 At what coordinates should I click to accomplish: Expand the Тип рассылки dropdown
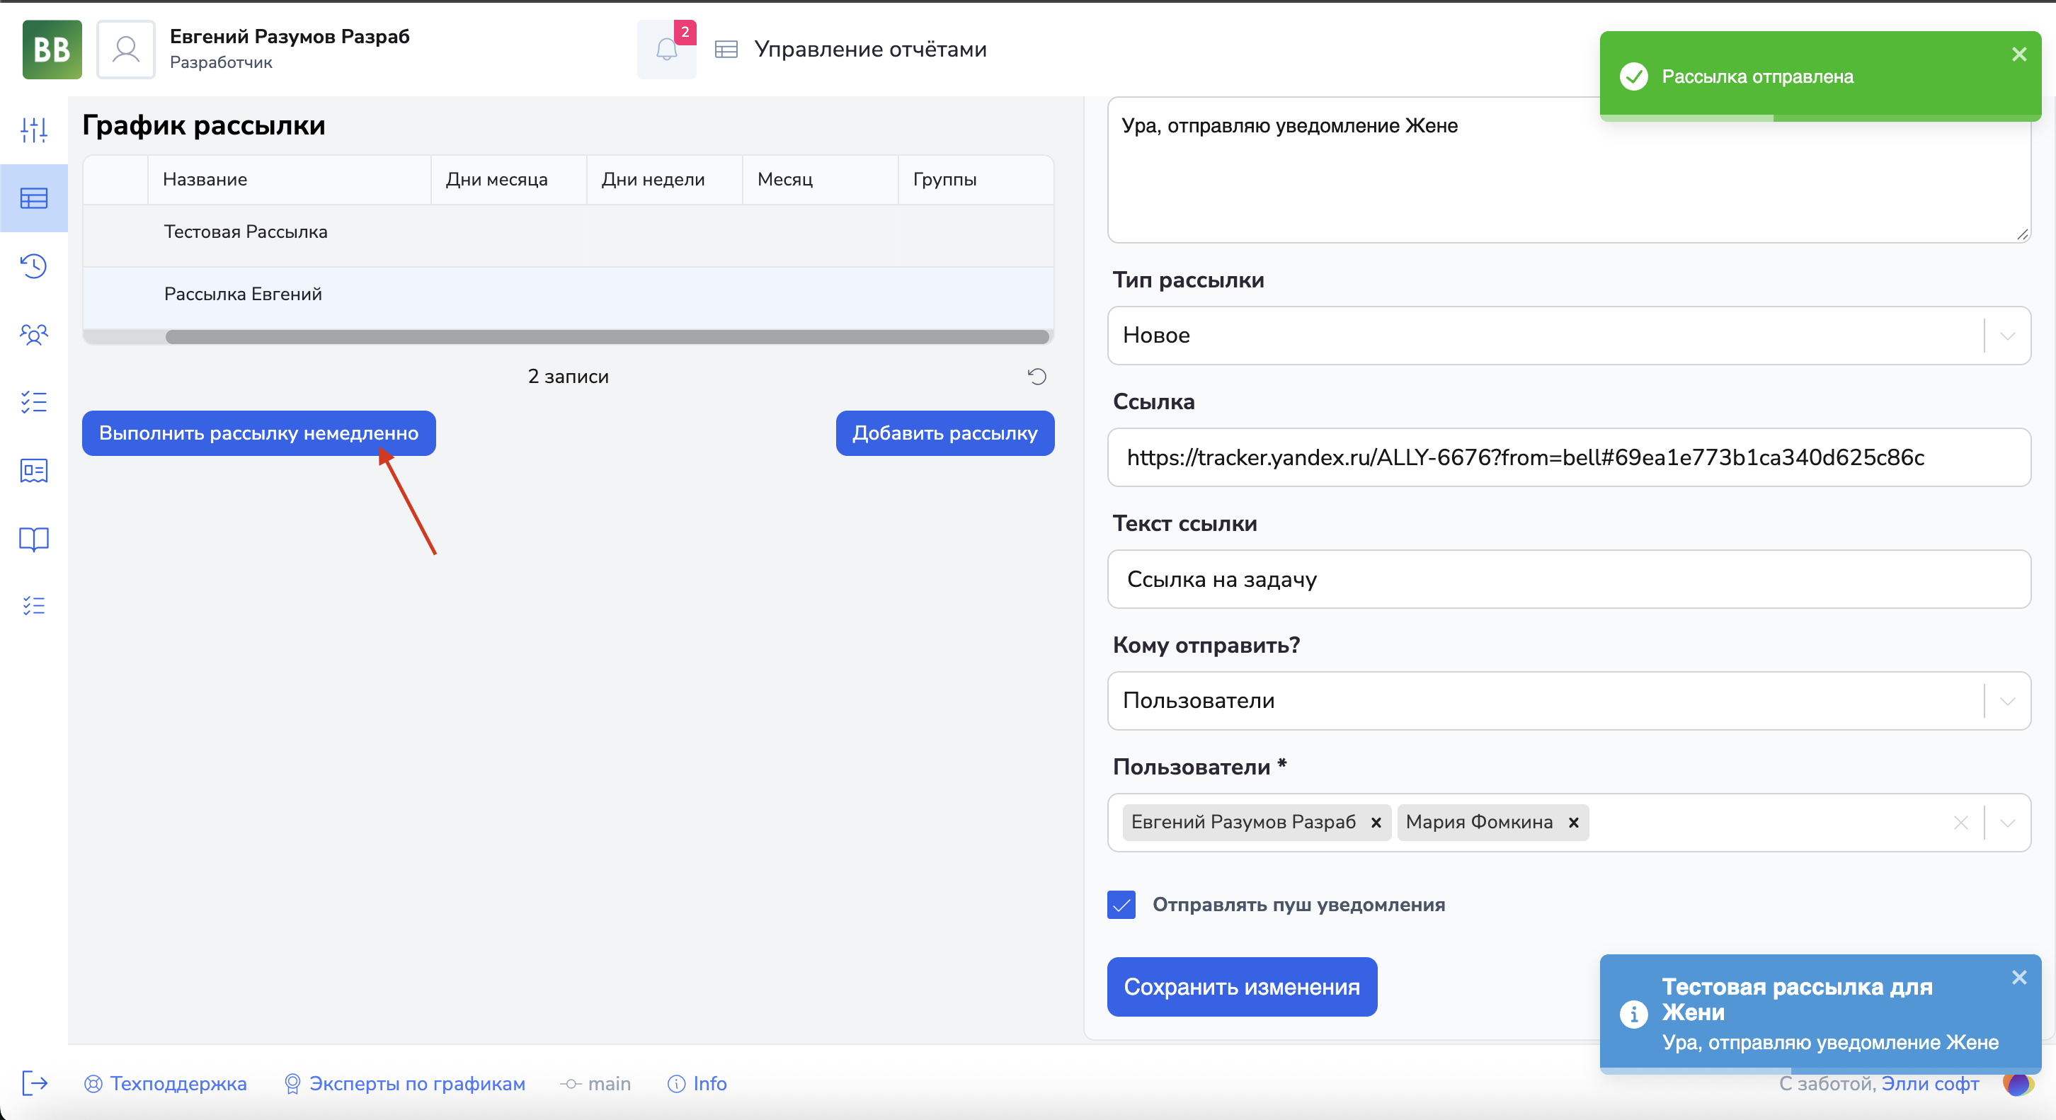click(2006, 336)
